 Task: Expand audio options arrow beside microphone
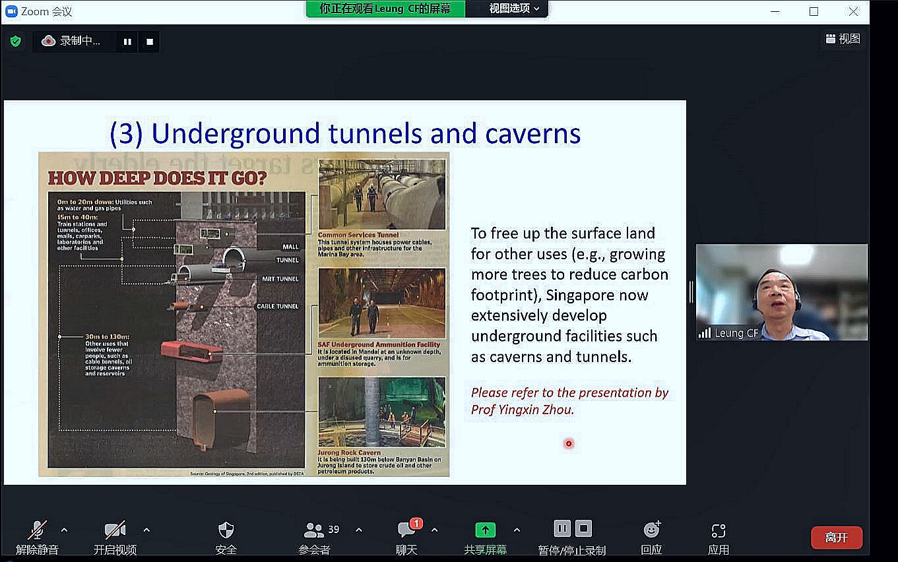coord(64,530)
